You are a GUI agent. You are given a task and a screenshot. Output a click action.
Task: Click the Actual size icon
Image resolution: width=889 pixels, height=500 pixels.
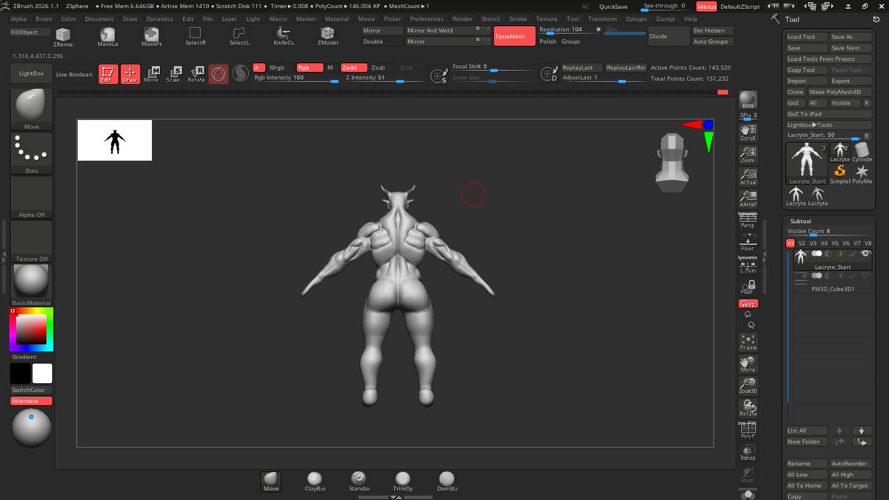click(x=748, y=176)
